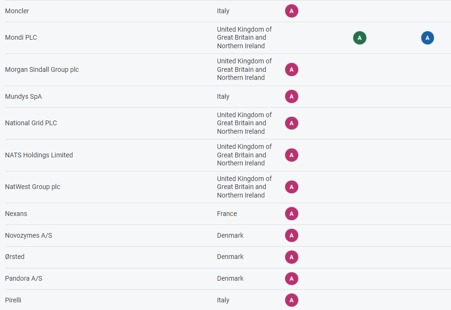Click Pirelli's pink A score badge
Image resolution: width=451 pixels, height=310 pixels.
point(291,300)
